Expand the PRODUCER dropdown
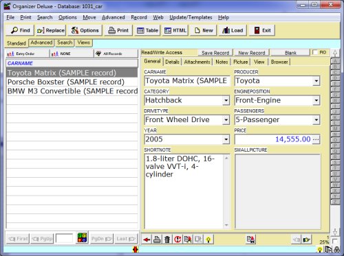 [316, 81]
